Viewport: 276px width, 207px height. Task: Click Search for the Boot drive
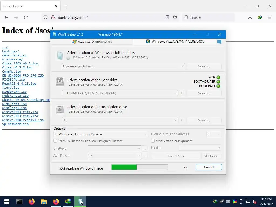pos(204,93)
